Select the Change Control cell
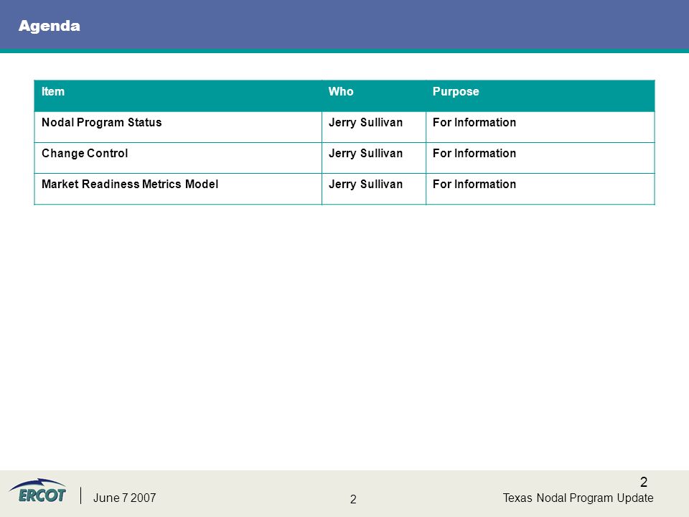Image resolution: width=689 pixels, height=517 pixels. pos(178,158)
